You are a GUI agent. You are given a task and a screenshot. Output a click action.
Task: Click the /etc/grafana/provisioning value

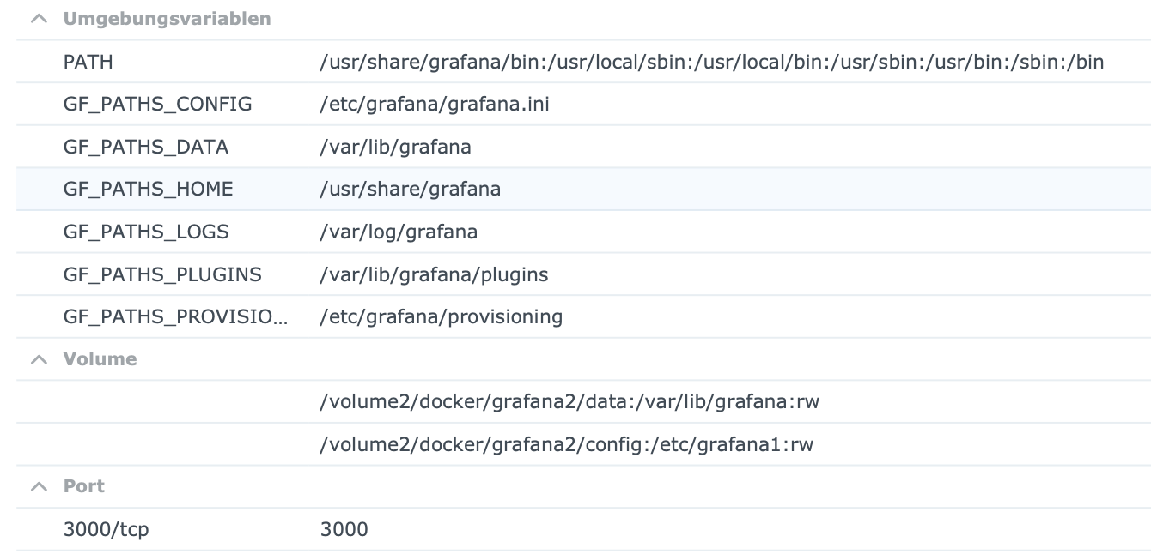click(x=441, y=316)
